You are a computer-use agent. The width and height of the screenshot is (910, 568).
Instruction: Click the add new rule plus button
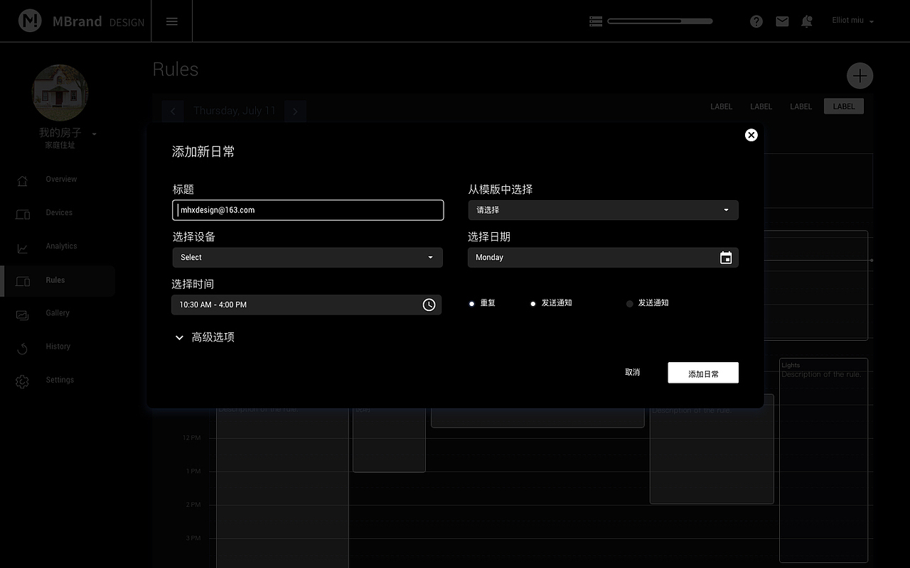click(860, 76)
